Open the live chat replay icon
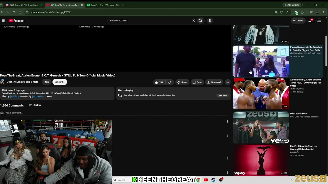 [120, 95]
